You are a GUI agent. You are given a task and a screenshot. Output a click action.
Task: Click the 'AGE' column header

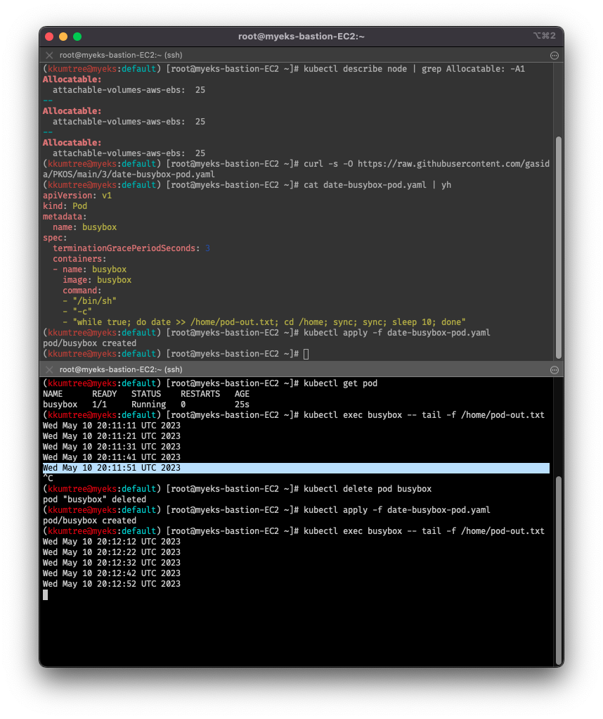[x=242, y=394]
